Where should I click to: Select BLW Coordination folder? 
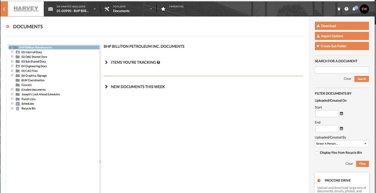[x=33, y=80]
